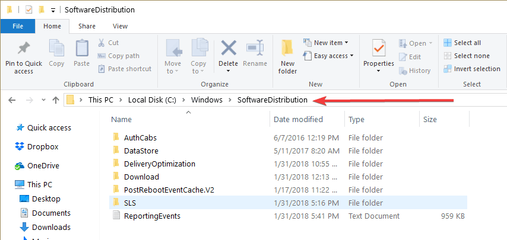Click Open in the Open group
Screen dimensions: 507x240
pyautogui.click(x=416, y=43)
